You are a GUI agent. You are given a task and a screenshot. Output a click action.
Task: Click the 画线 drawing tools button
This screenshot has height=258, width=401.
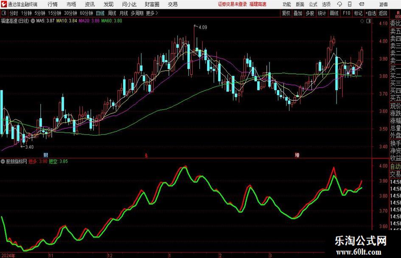point(334,13)
